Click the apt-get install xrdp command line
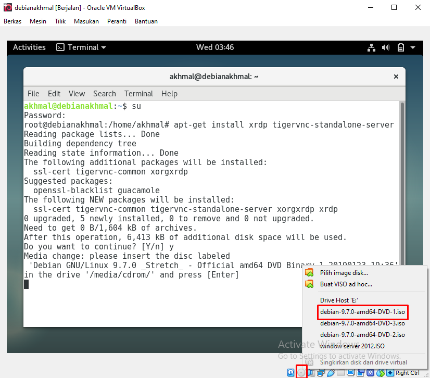Image resolution: width=430 pixels, height=378 pixels. click(x=209, y=125)
